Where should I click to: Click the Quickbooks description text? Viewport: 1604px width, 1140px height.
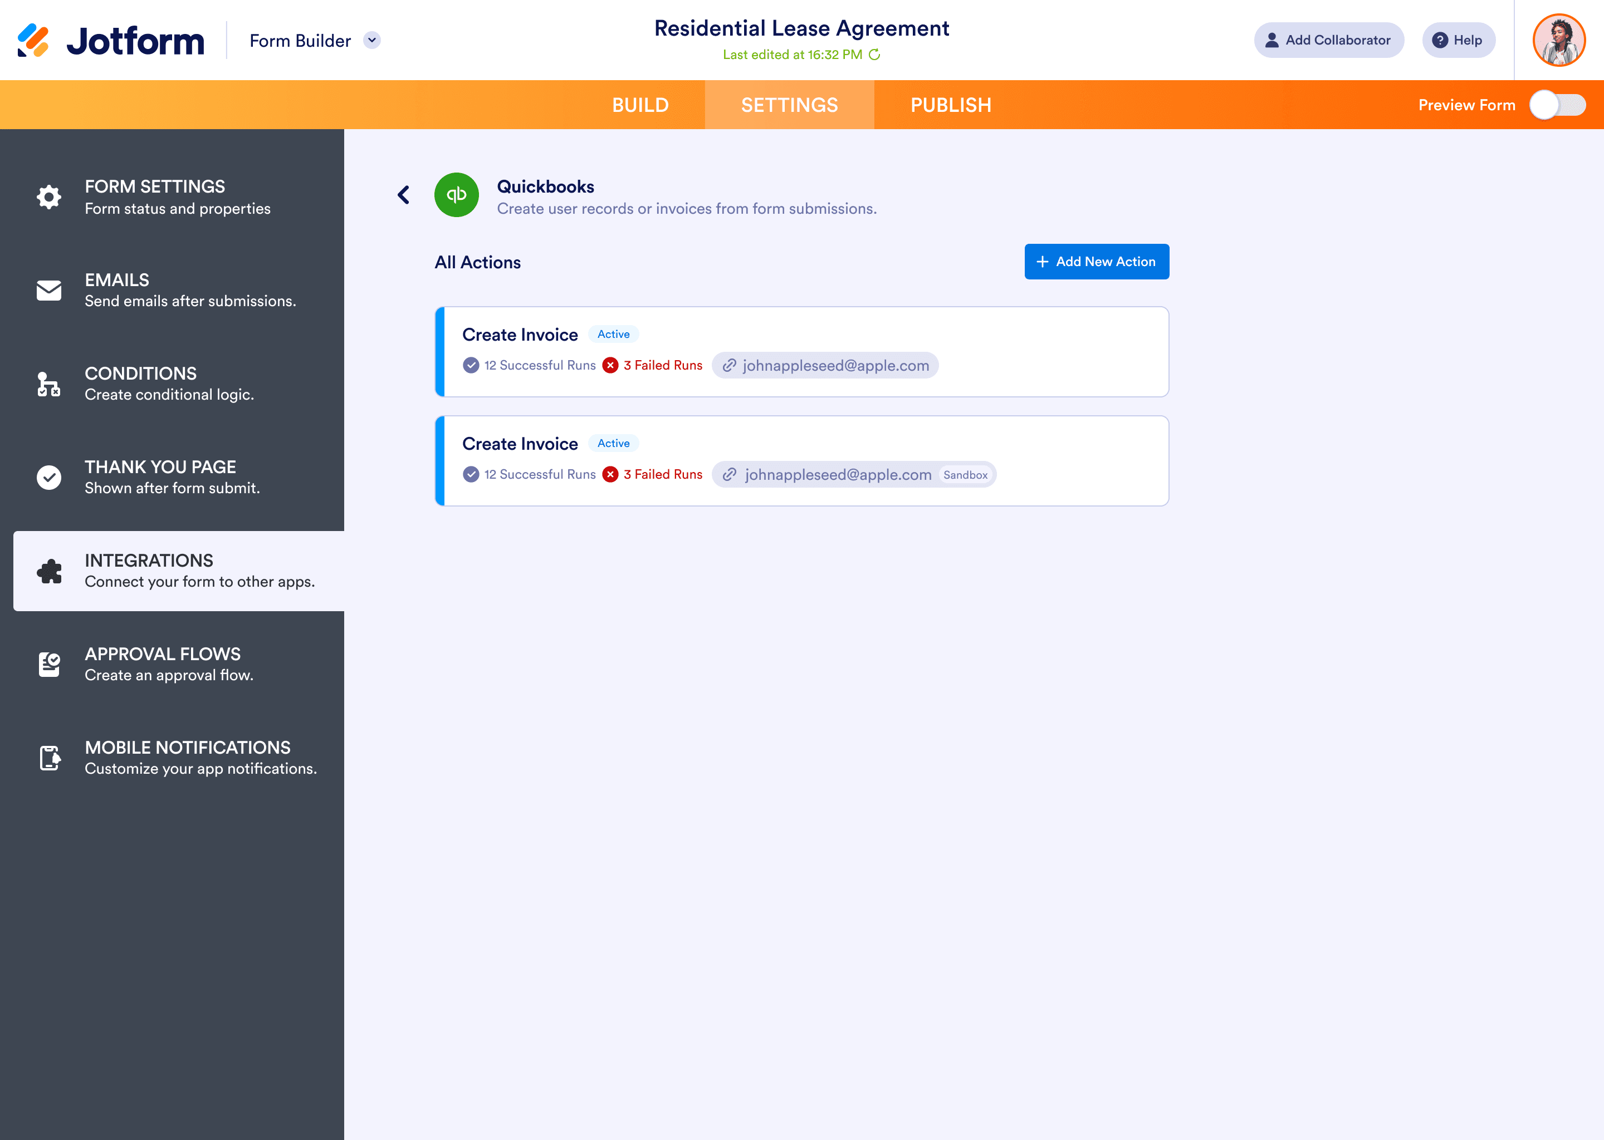686,209
